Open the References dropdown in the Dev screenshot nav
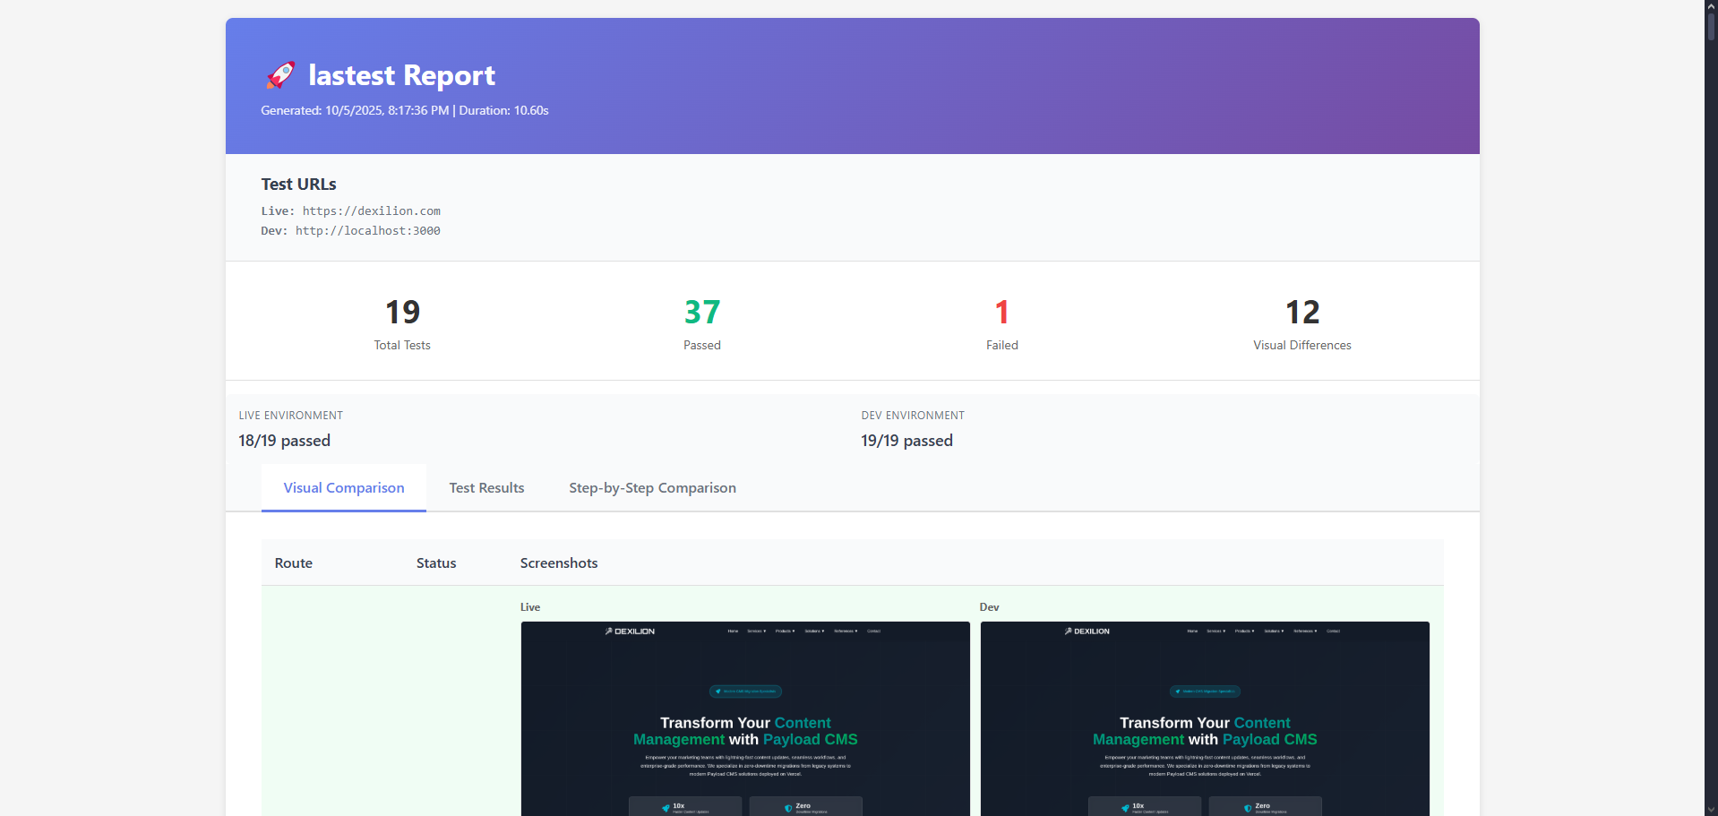The image size is (1718, 816). tap(1304, 631)
